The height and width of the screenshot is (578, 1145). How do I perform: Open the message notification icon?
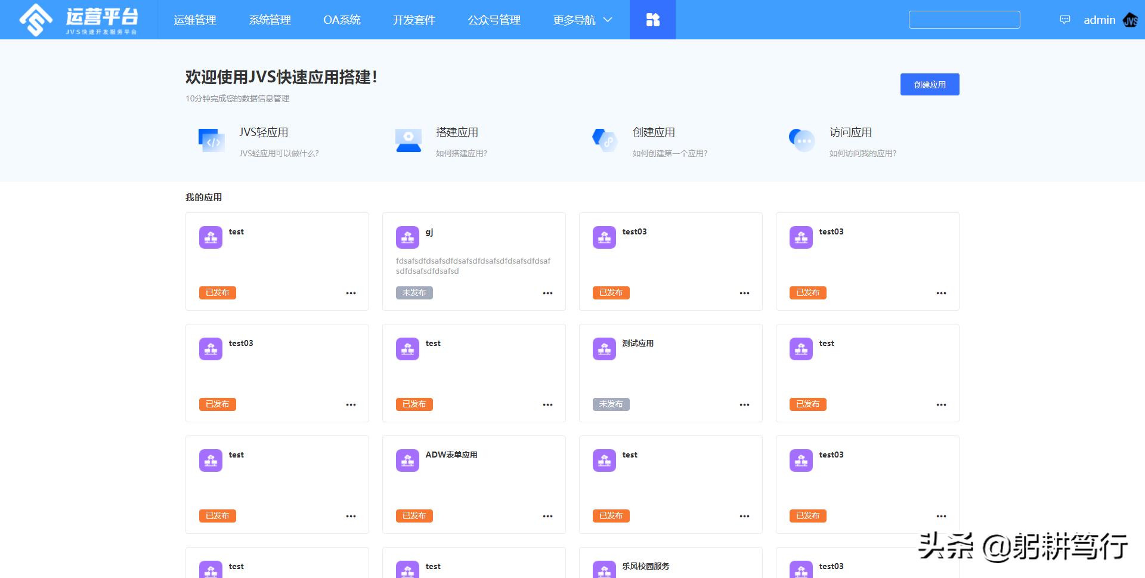1064,20
